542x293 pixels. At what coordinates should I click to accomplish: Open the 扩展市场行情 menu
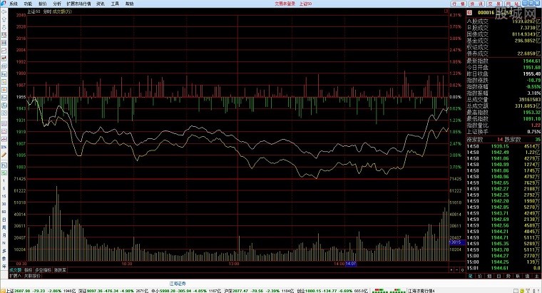[x=80, y=4]
